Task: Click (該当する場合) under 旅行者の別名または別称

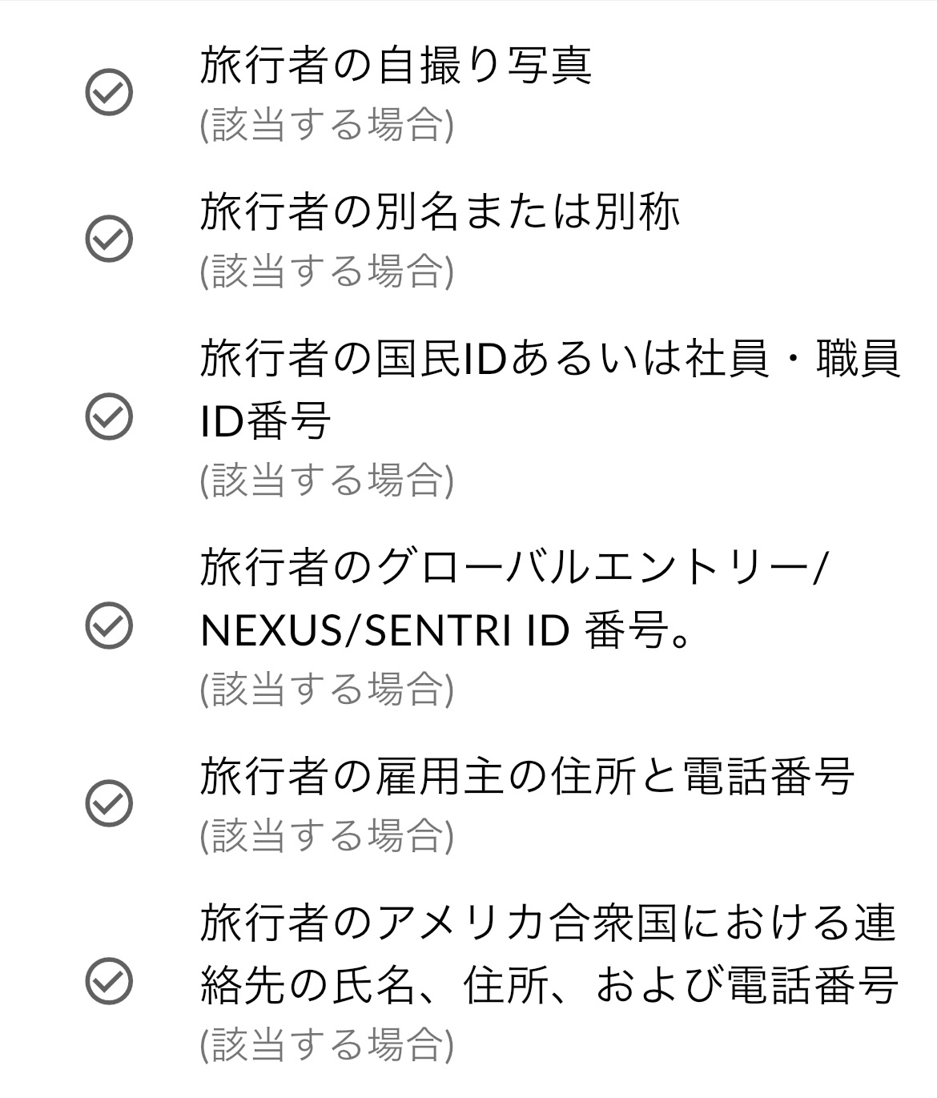Action: (x=327, y=271)
